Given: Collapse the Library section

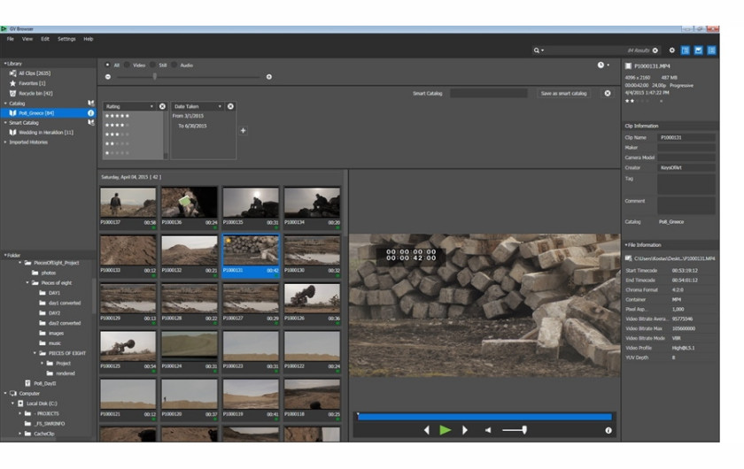Looking at the screenshot, I should click(x=5, y=63).
